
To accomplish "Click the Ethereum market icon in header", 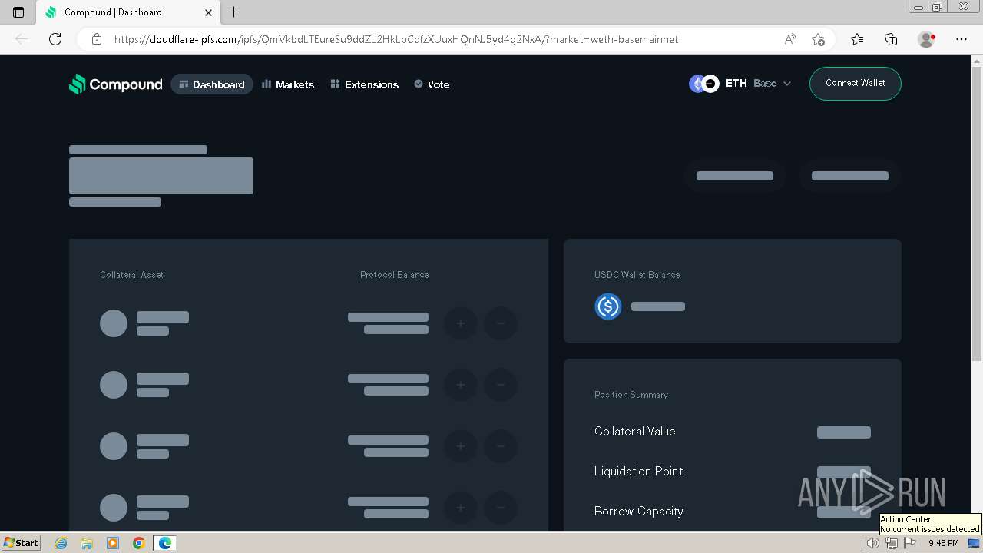I will [x=697, y=84].
